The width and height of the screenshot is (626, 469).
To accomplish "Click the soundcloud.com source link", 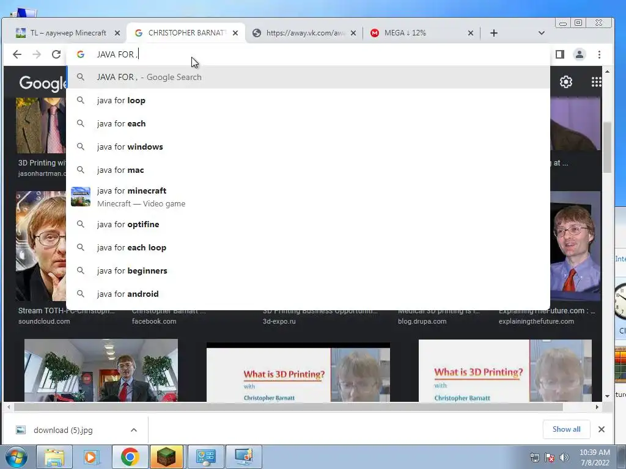I will click(44, 321).
